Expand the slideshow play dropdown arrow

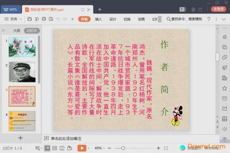click(88, 148)
